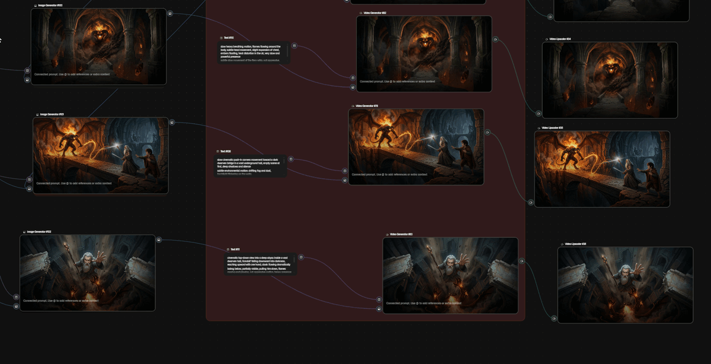
Task: Click the Image Generator title above Balrog hall
Action: [50, 5]
